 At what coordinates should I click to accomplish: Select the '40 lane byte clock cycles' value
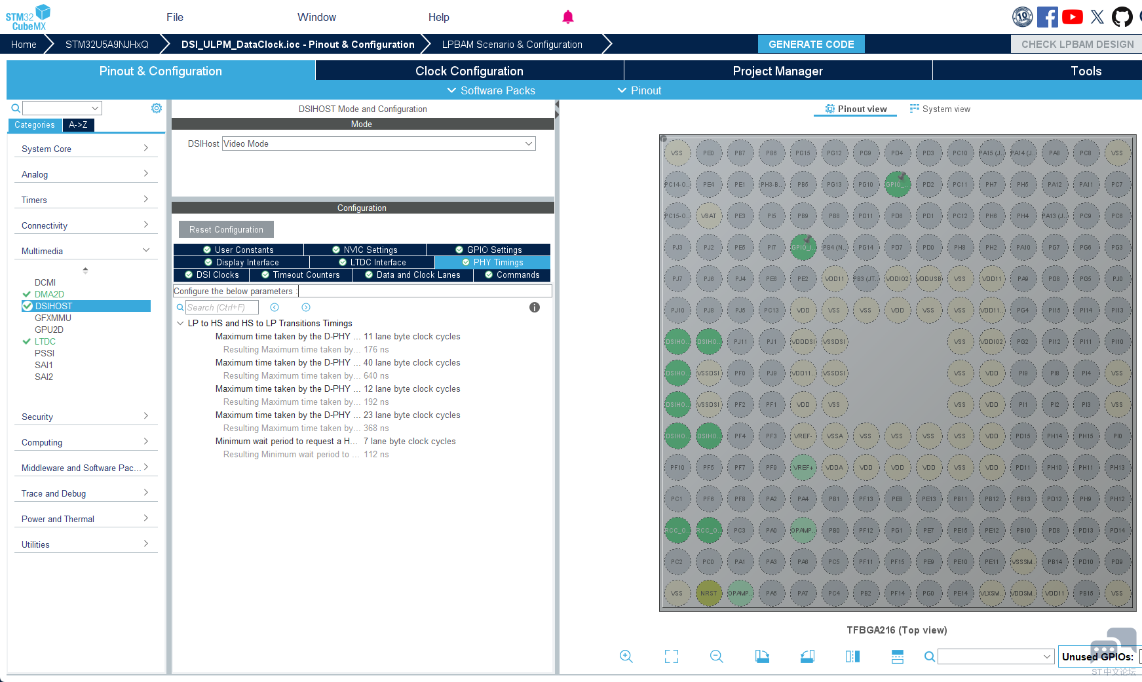(412, 362)
